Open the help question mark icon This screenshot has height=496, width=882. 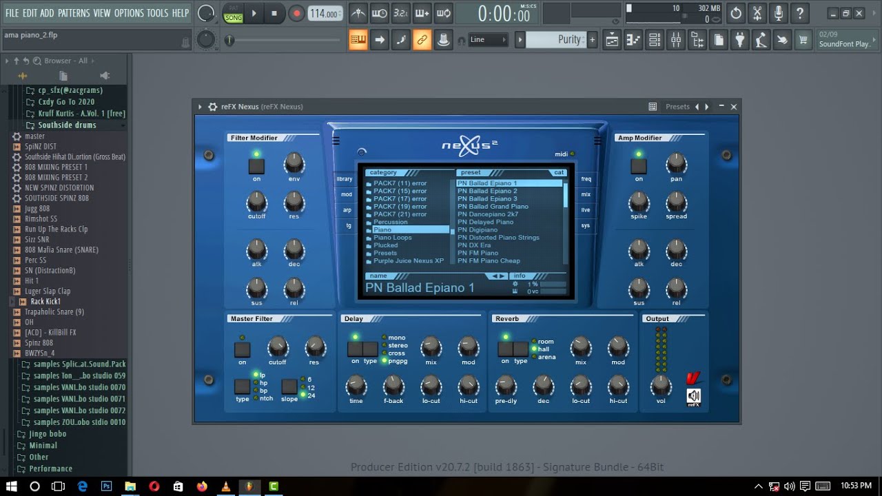800,13
